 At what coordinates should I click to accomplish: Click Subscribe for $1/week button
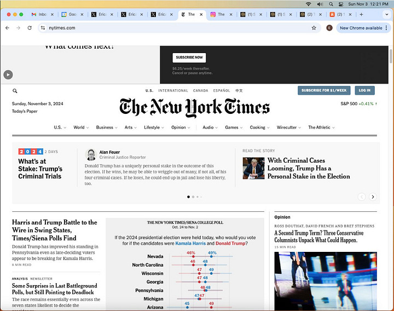(x=324, y=90)
